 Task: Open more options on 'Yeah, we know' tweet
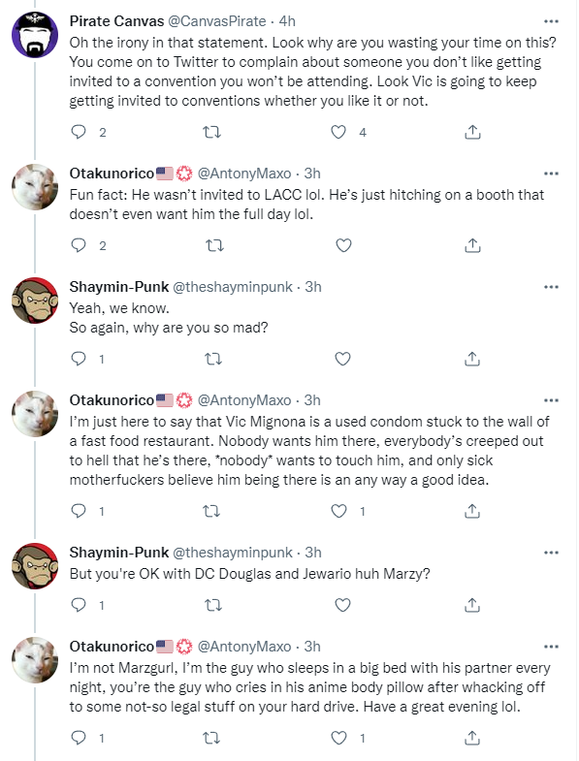point(551,287)
